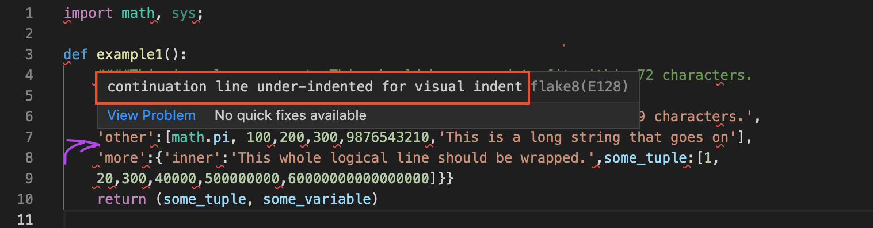Click the number 60000000000000000 on line 9
The width and height of the screenshot is (873, 228).
359,179
